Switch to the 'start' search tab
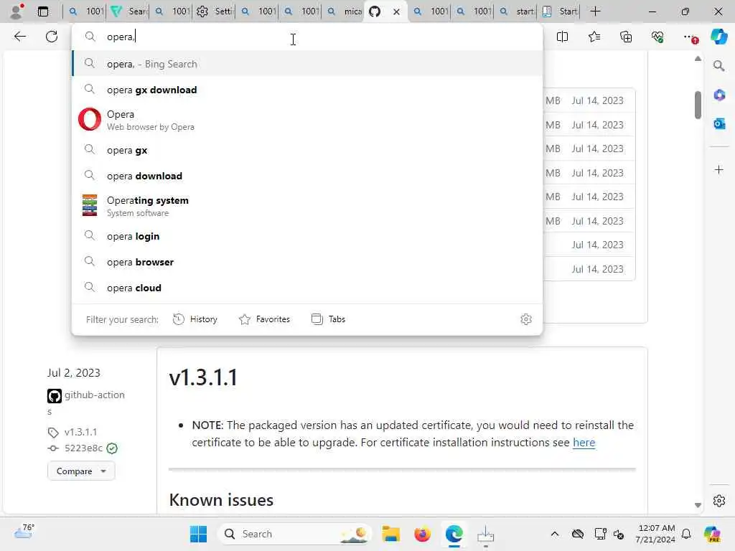The width and height of the screenshot is (735, 551). tap(517, 11)
